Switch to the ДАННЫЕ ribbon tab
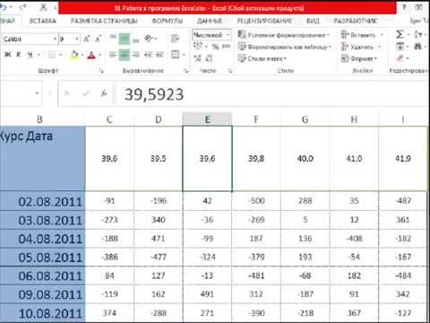430x323 pixels. click(210, 21)
